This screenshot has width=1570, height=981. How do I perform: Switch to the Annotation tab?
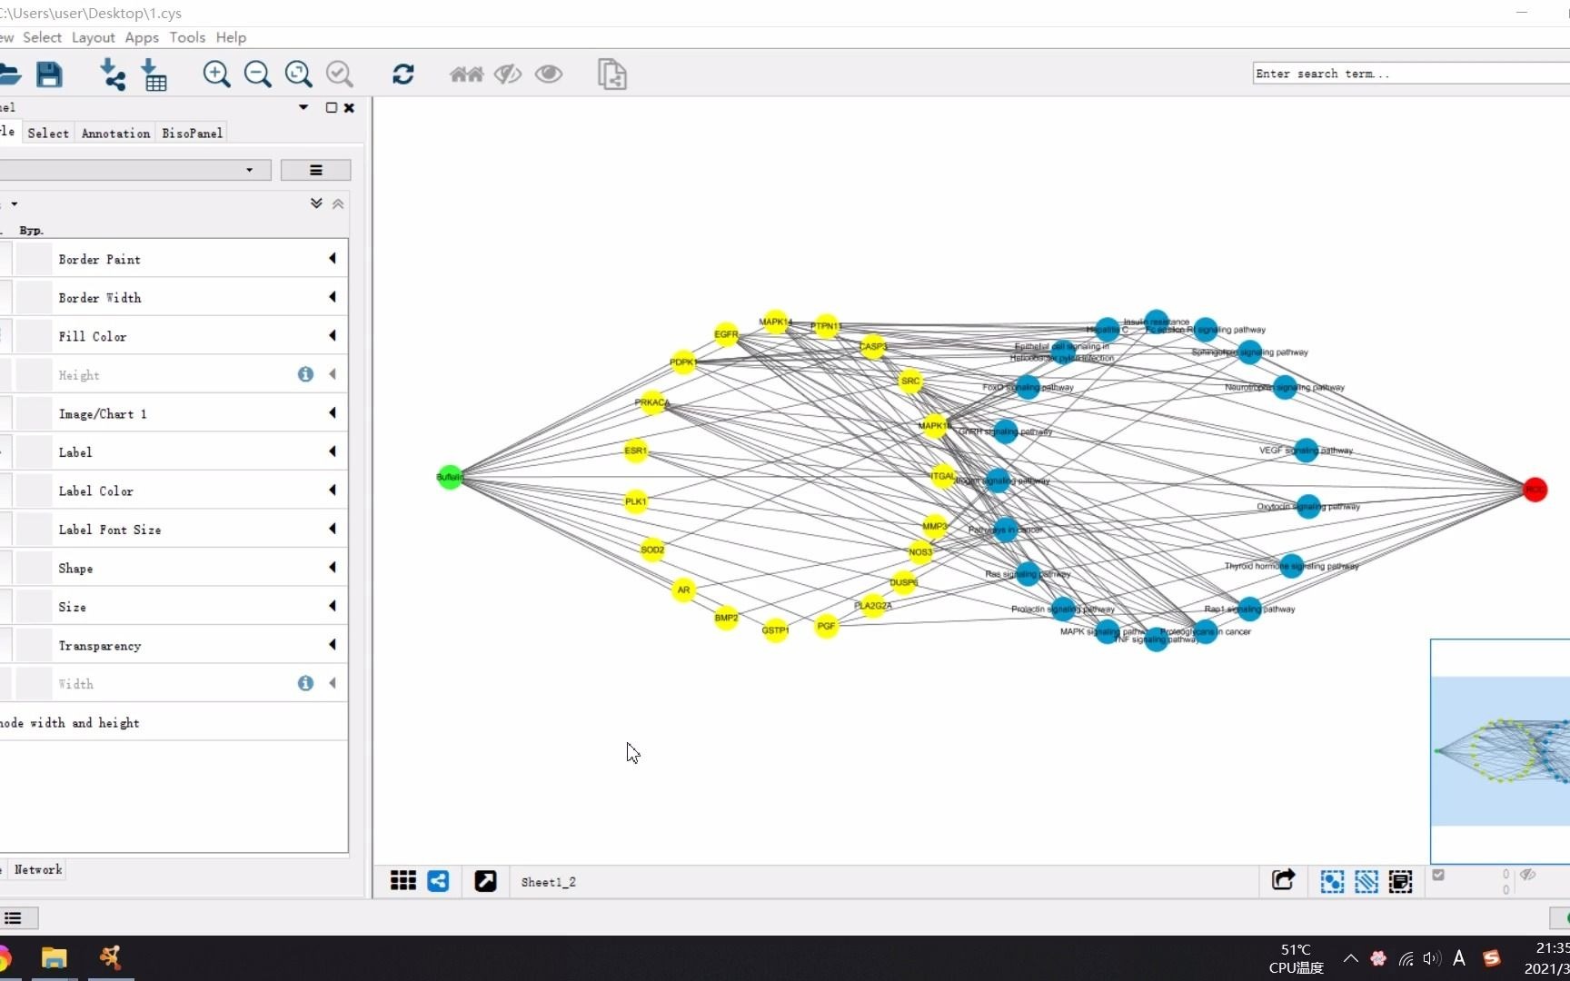(x=115, y=133)
